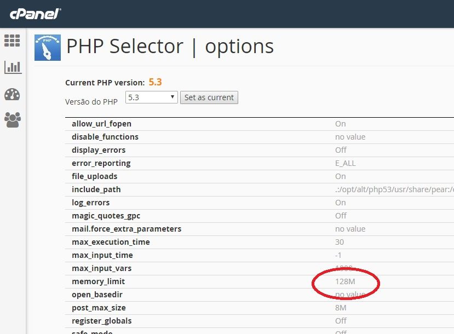Open the dashboard gauge icon
454x334 pixels.
[x=12, y=94]
